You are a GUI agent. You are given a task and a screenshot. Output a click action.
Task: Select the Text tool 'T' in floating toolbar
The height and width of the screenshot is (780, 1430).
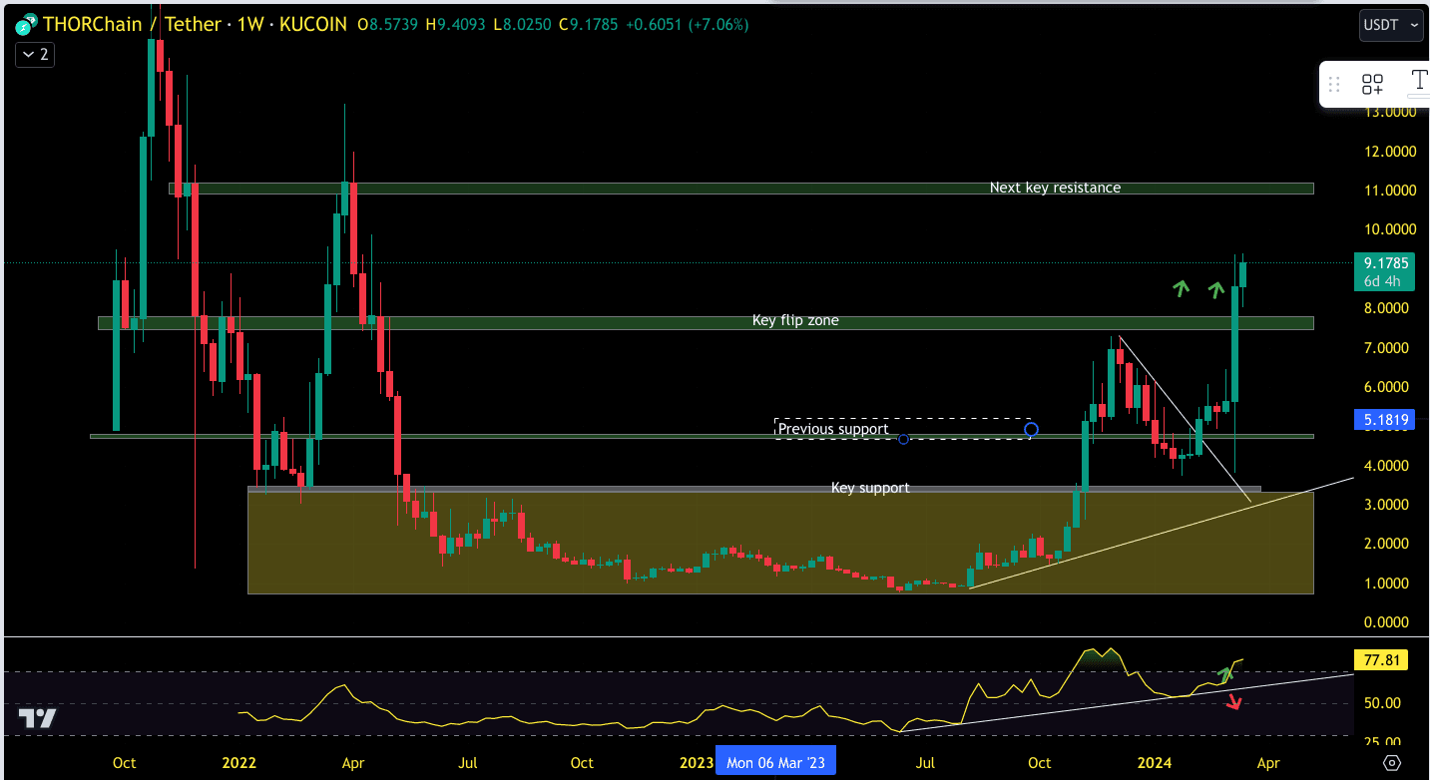pos(1419,83)
